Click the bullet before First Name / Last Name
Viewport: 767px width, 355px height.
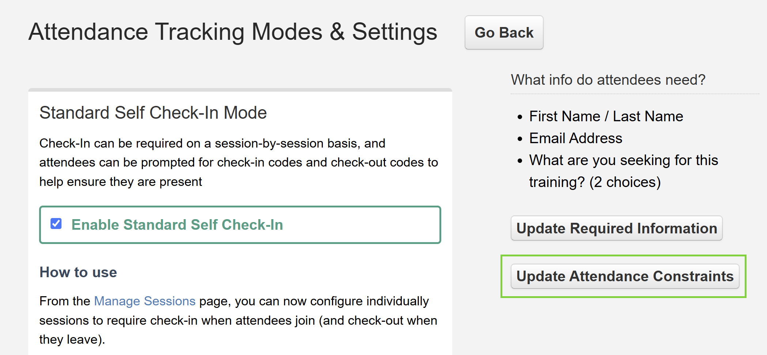point(520,117)
